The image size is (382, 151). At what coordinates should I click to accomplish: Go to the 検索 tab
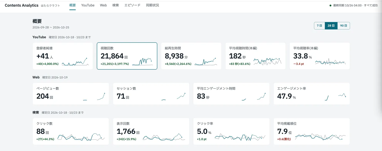(x=116, y=5)
